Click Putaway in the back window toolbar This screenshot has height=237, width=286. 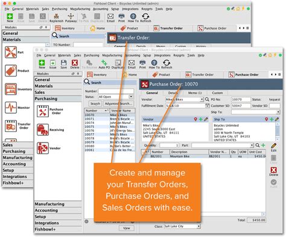pos(71,18)
